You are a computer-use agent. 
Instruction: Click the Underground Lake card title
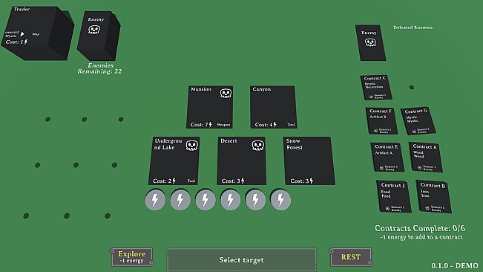coord(168,144)
